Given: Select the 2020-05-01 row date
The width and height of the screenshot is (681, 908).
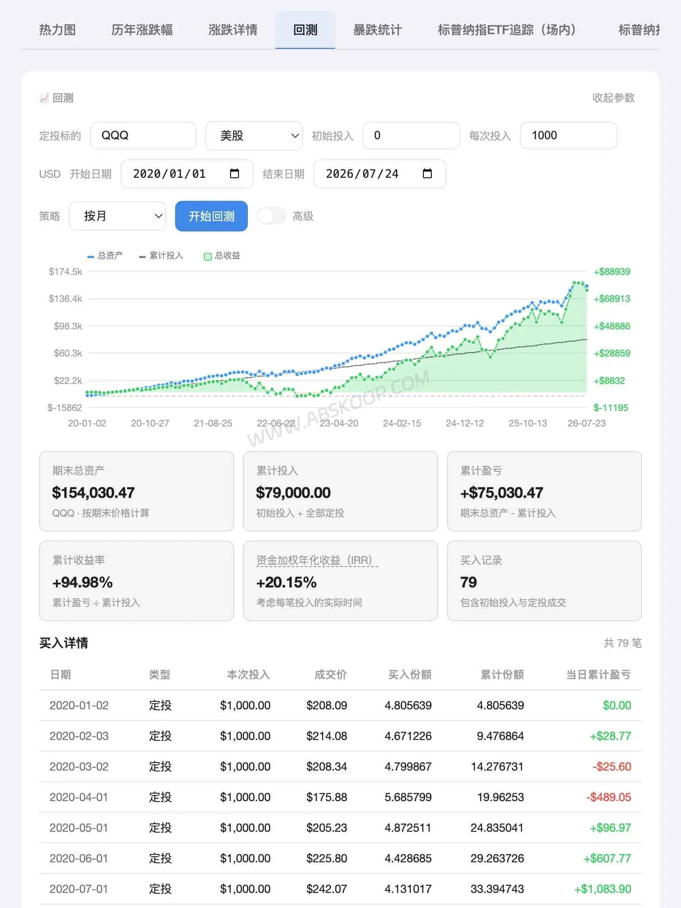Looking at the screenshot, I should click(x=79, y=828).
